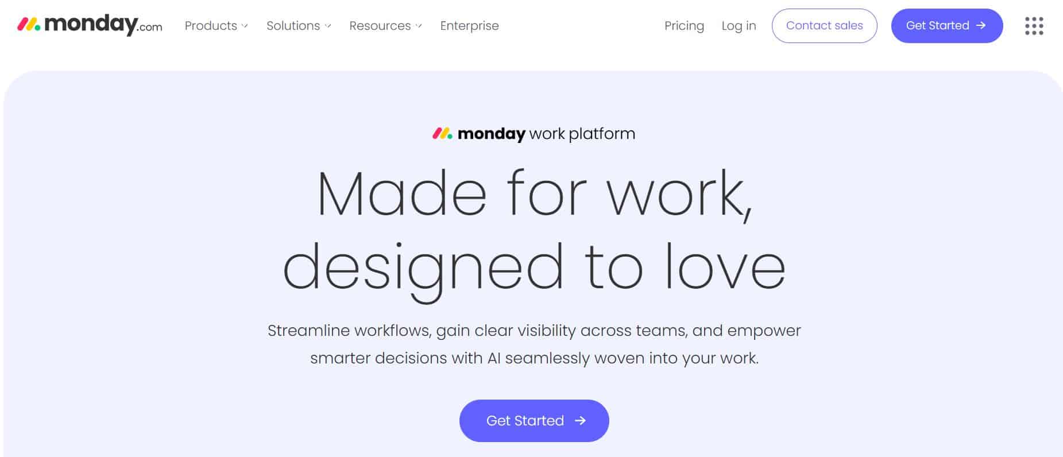The height and width of the screenshot is (457, 1063).
Task: Click the 'monday work platform' badge
Action: (533, 133)
